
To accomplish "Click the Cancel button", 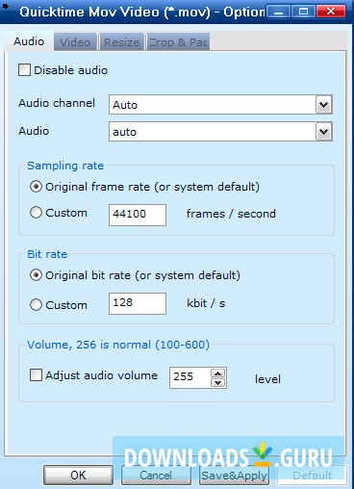I will (156, 475).
